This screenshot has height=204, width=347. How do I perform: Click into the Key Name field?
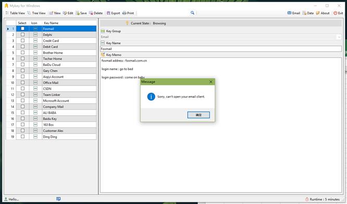click(220, 49)
